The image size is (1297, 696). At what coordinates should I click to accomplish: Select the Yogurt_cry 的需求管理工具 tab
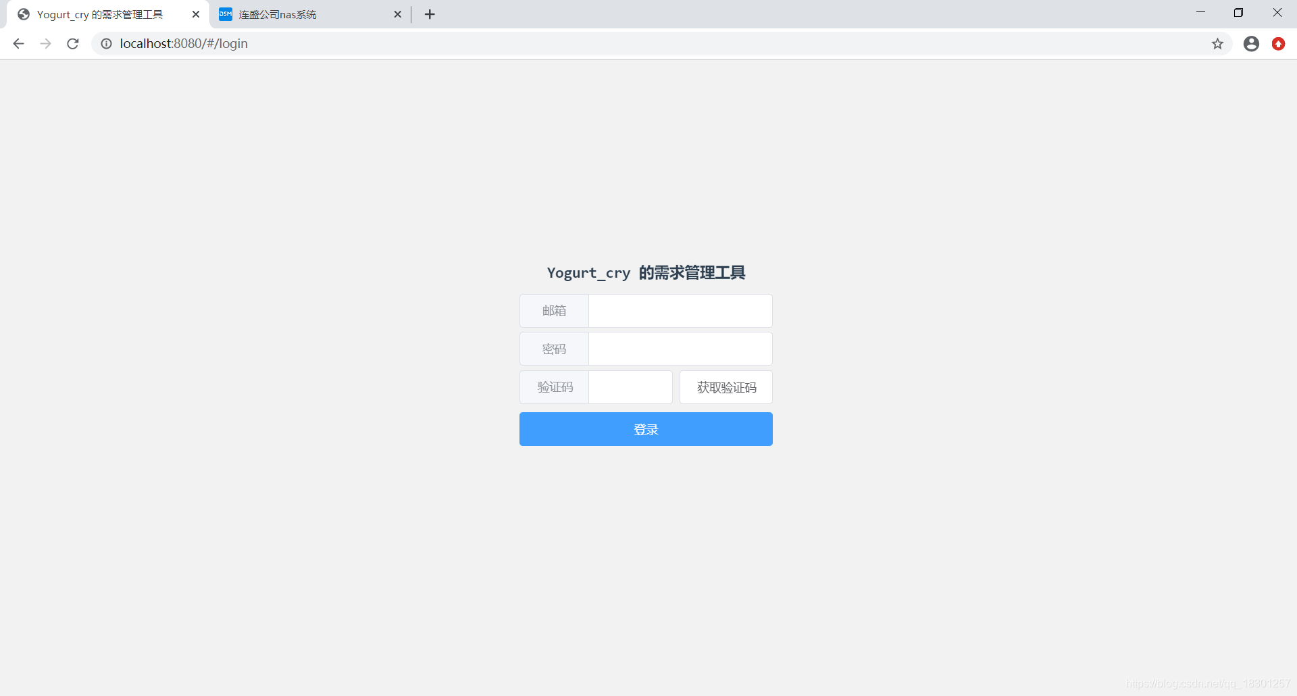pyautogui.click(x=108, y=14)
